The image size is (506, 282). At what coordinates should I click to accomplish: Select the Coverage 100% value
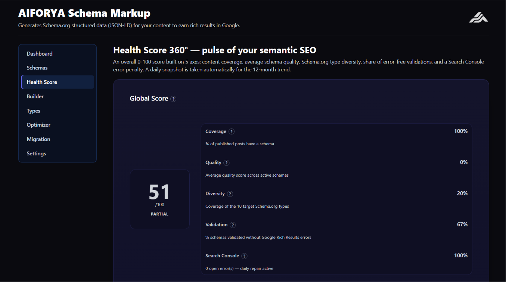pyautogui.click(x=461, y=131)
